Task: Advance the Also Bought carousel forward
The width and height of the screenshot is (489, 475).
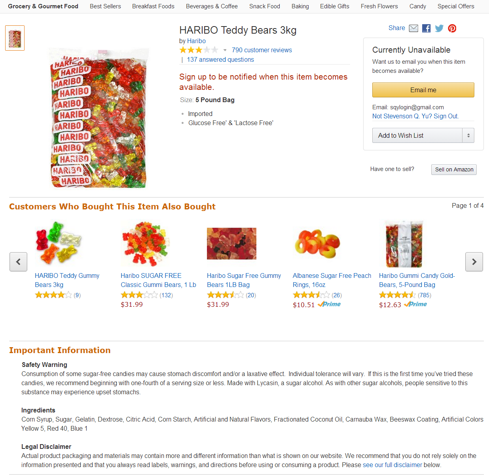Action: 474,262
